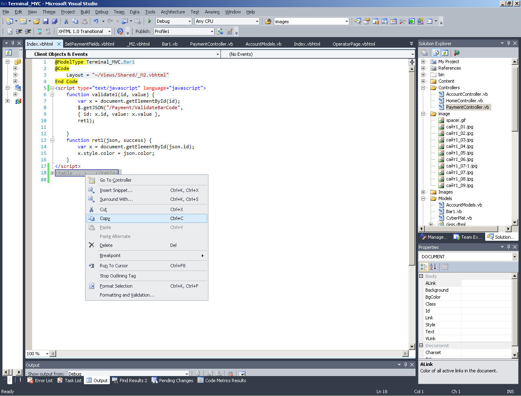Select Go To Controller in context menu
This screenshot has width=521, height=396.
[x=116, y=180]
